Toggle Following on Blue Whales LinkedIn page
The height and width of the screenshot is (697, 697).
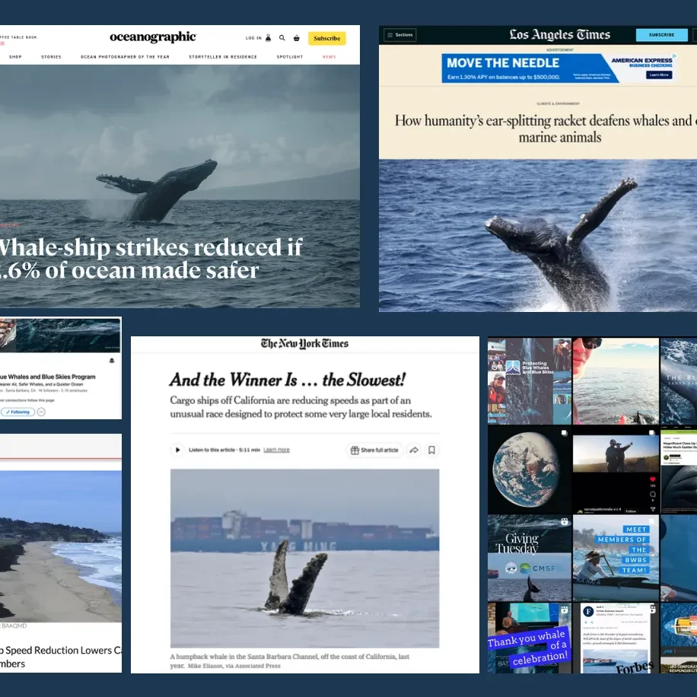pos(19,412)
